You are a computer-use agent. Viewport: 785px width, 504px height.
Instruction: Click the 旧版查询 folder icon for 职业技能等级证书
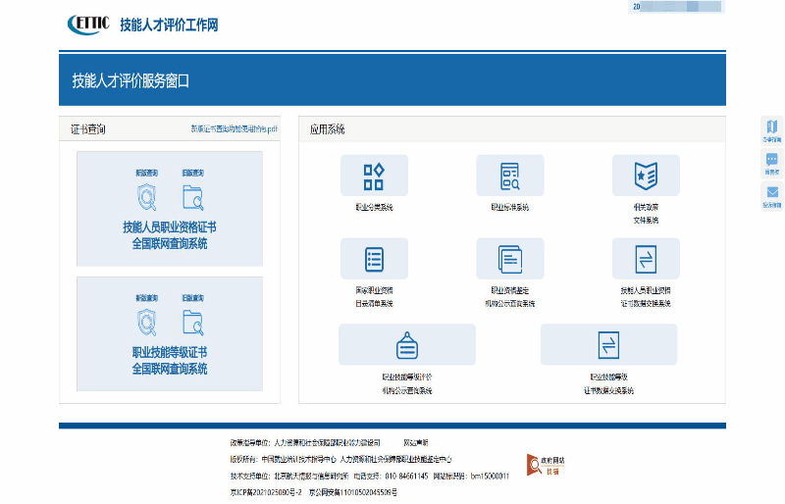pyautogui.click(x=192, y=323)
